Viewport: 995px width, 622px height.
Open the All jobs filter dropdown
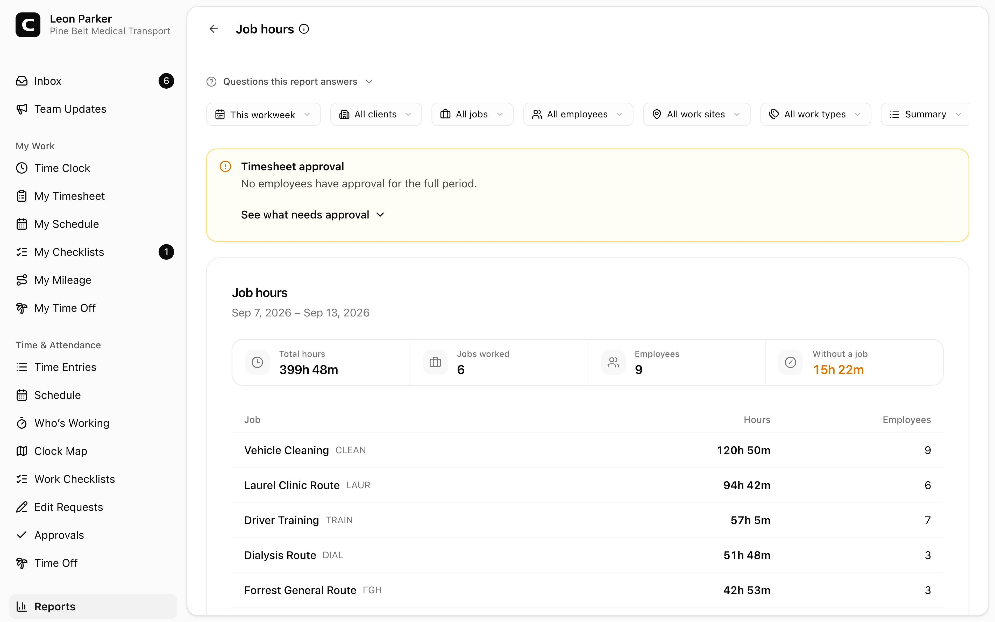(472, 114)
